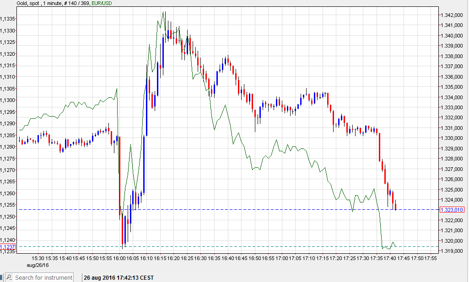Viewport: 469px width, 282px height.
Task: Click the green line's peak near 16:16
Action: tap(164, 12)
